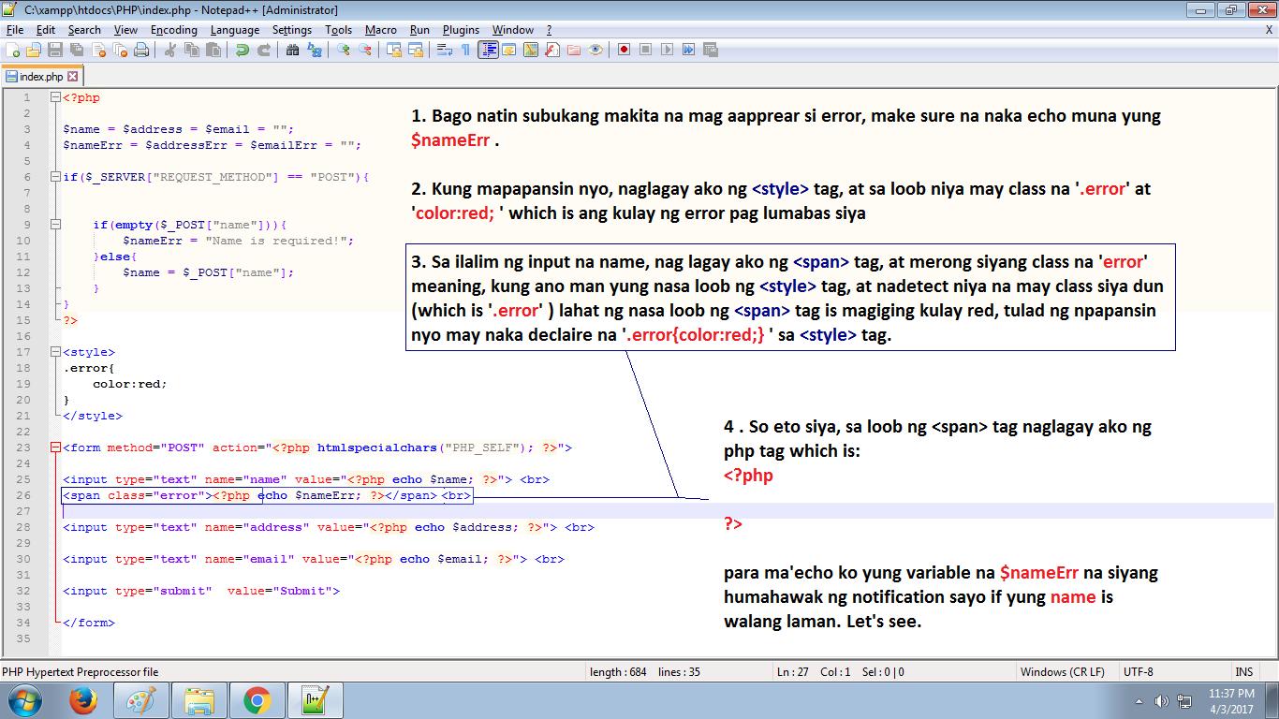Select the Save icon on toolbar

(x=53, y=49)
